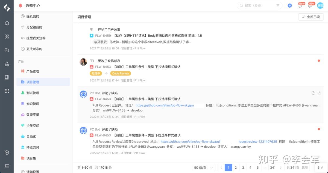Mark 王i's status change notification read via red dot
This screenshot has width=328, height=173.
point(319,61)
